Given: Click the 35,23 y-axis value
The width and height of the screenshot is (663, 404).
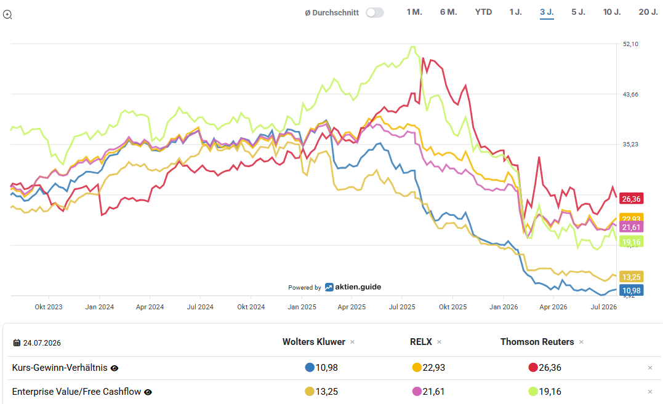Looking at the screenshot, I should click(x=630, y=145).
